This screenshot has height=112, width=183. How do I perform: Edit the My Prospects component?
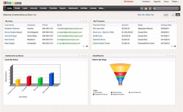(168, 21)
